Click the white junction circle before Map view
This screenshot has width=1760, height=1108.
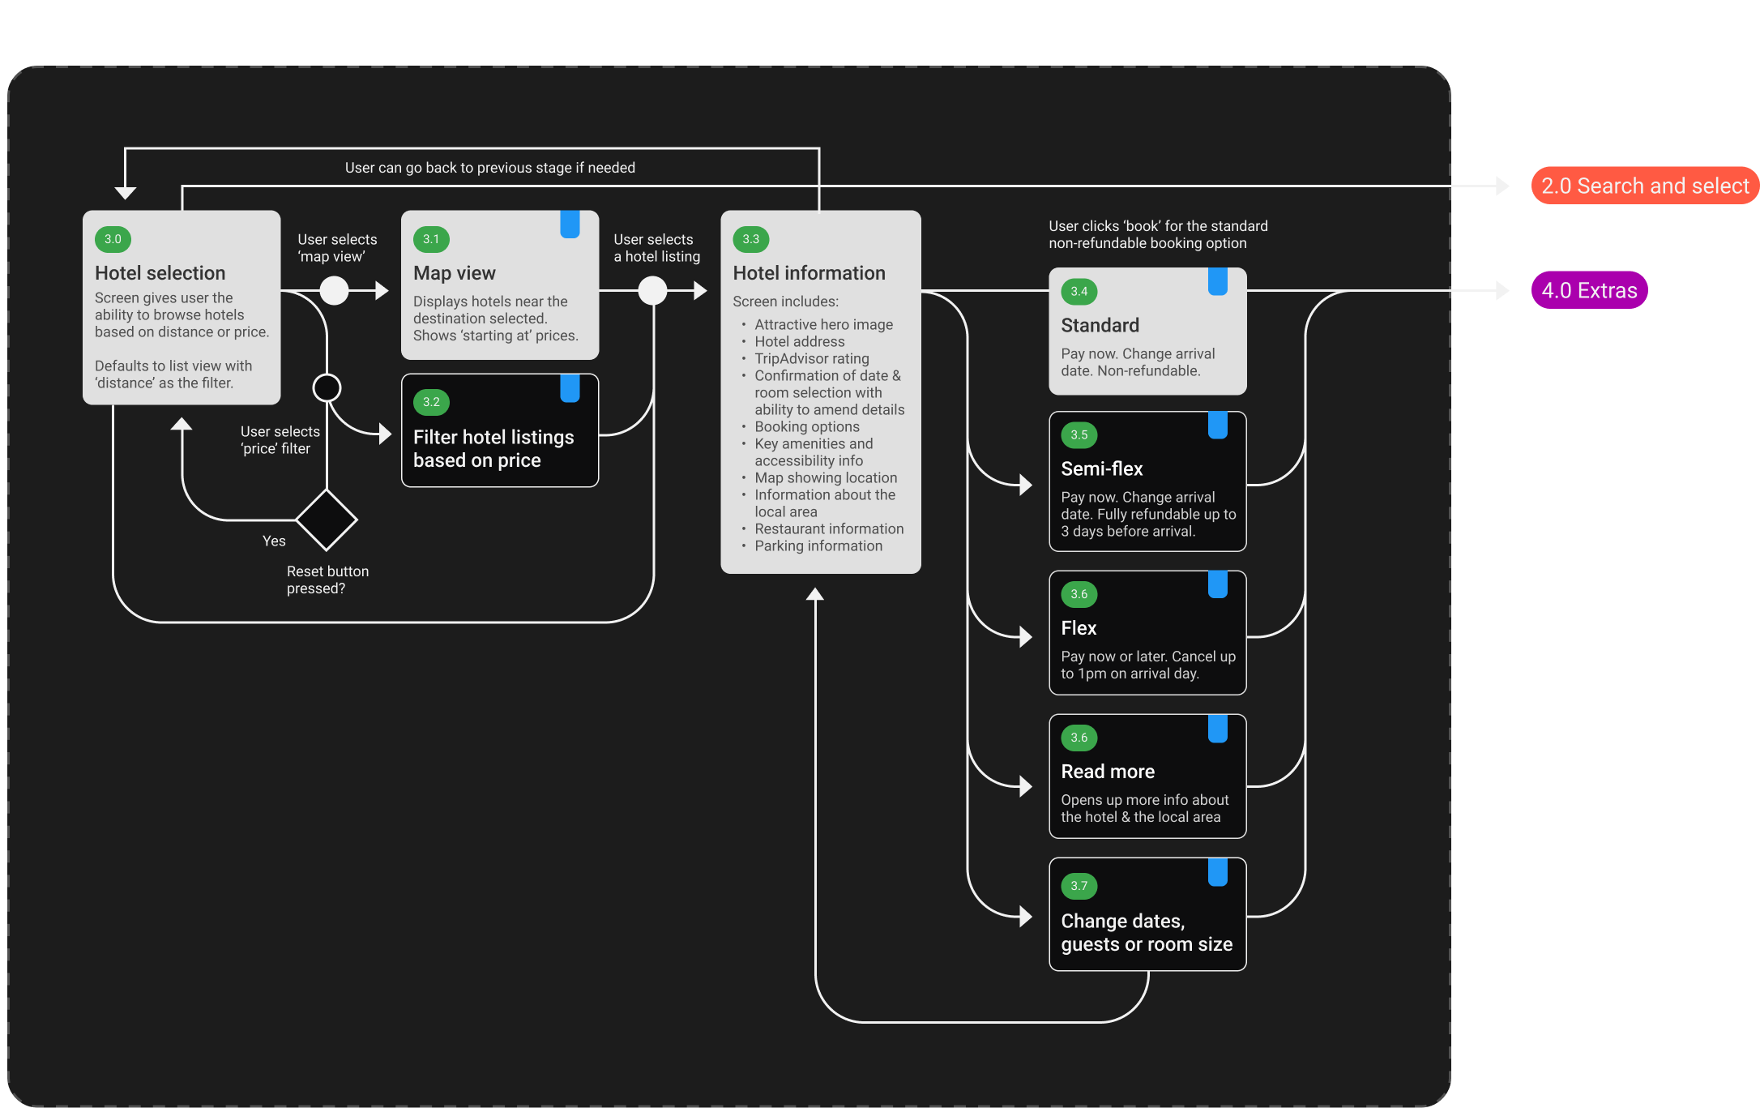click(334, 290)
